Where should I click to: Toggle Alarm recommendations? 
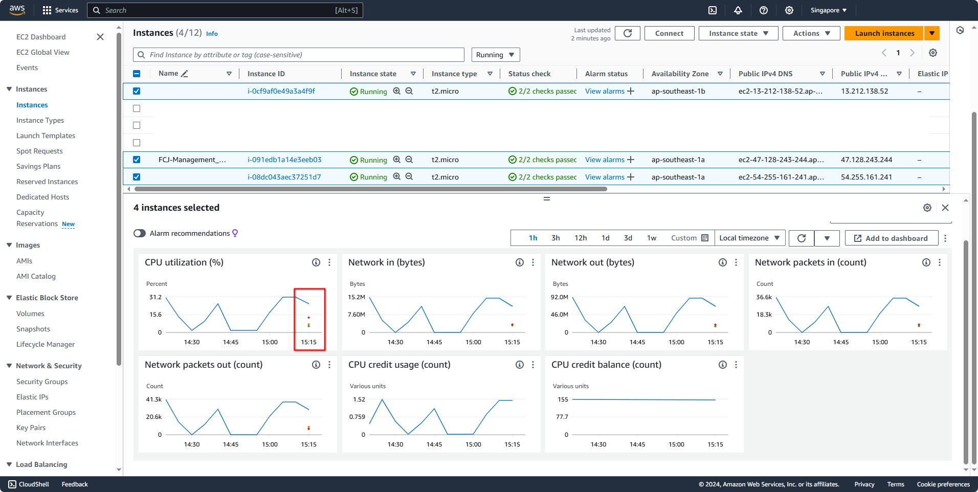(139, 233)
